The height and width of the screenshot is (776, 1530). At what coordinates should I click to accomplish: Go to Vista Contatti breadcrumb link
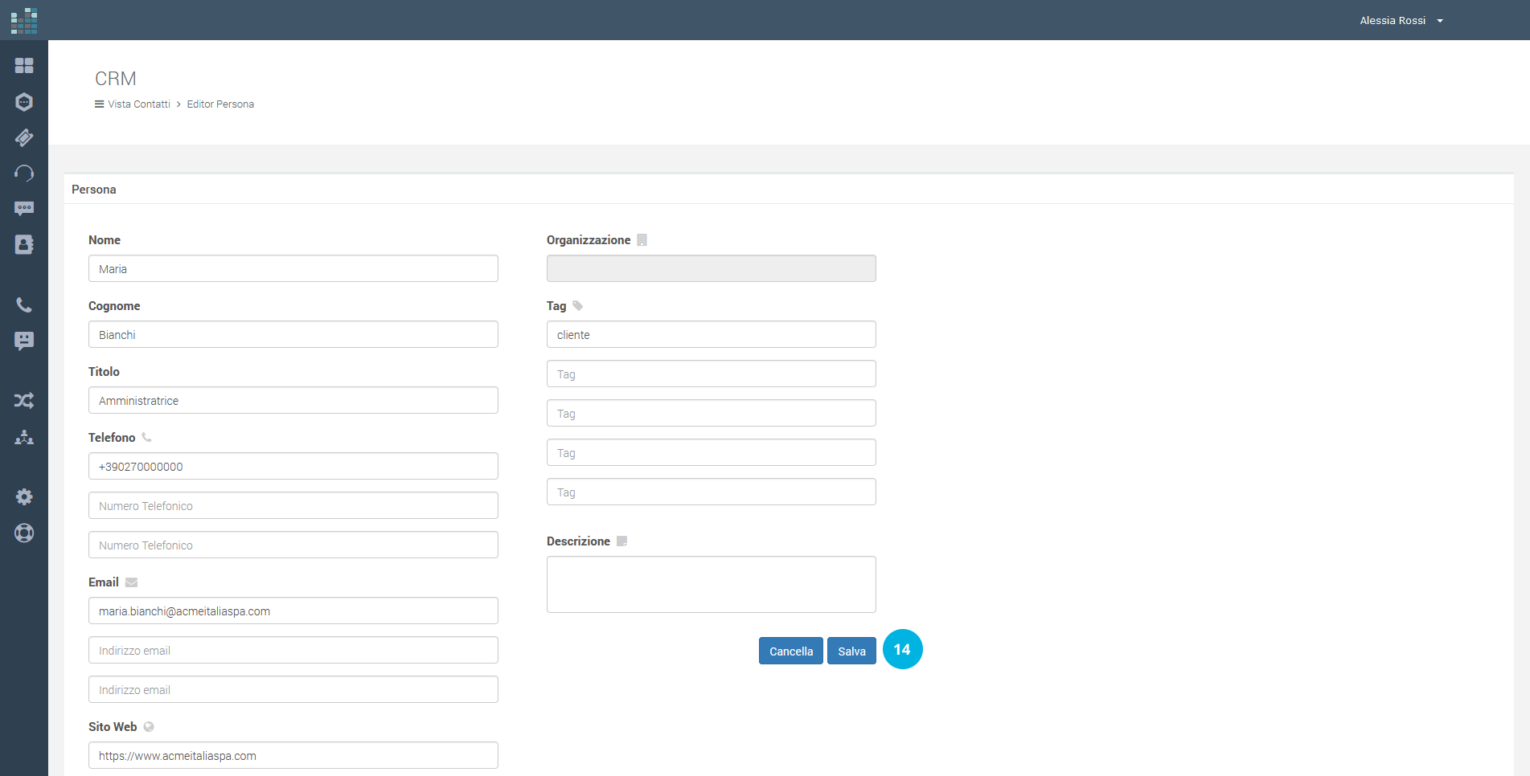coord(139,104)
